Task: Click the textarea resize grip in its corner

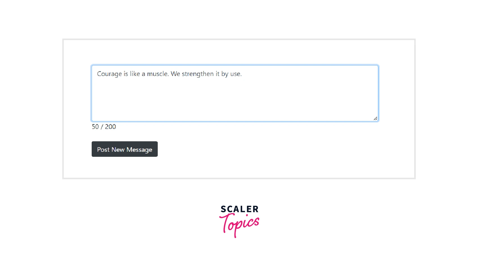Action: (375, 119)
